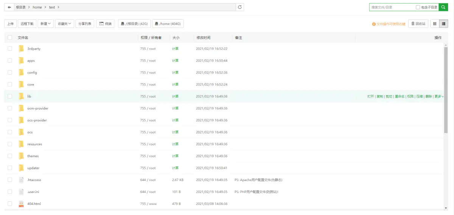This screenshot has height=215, width=454.
Task: Open the 收藏夹 dropdown
Action: point(64,24)
